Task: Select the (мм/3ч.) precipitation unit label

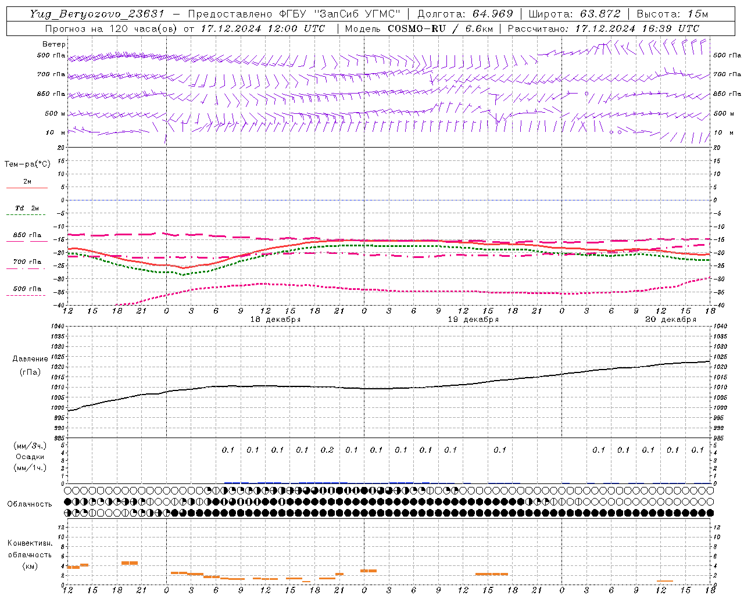Action: [30, 446]
